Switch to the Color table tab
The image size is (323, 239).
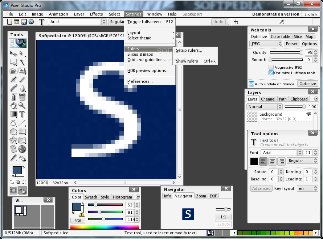click(x=281, y=37)
